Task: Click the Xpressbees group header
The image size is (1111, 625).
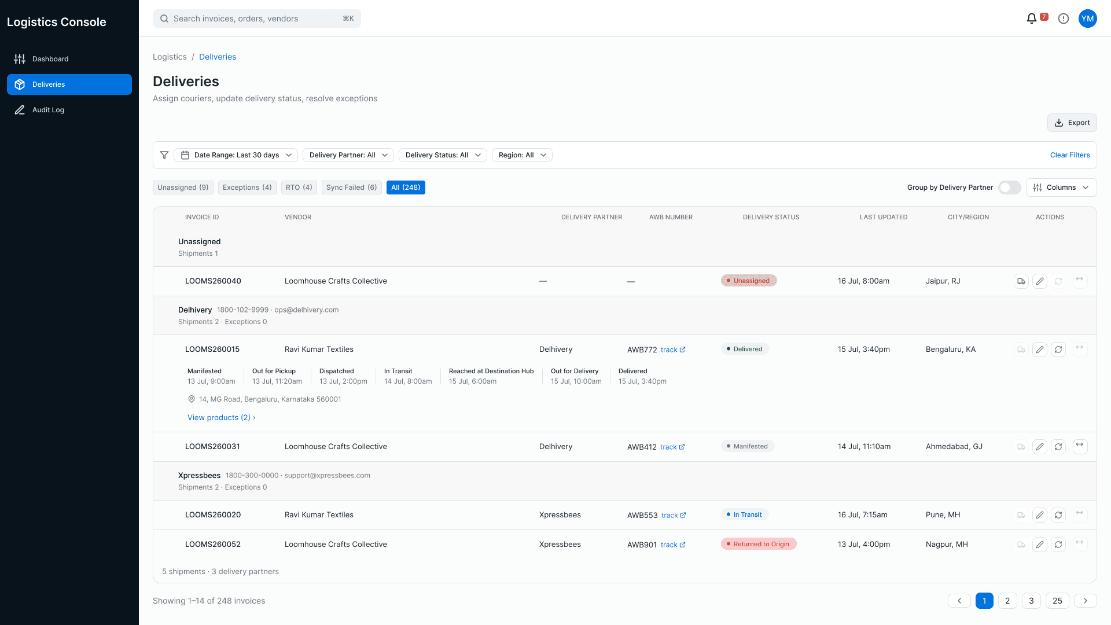Action: [x=625, y=481]
